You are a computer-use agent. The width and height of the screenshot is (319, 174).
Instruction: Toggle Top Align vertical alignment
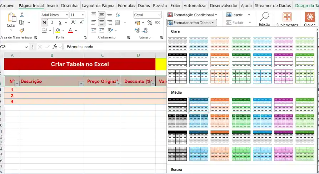[94, 15]
